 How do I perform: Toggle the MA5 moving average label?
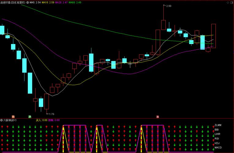36,2
